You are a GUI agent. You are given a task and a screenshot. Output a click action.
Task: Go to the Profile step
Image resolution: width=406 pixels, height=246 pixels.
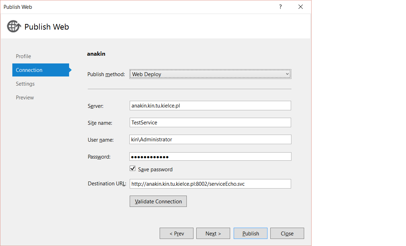click(23, 56)
